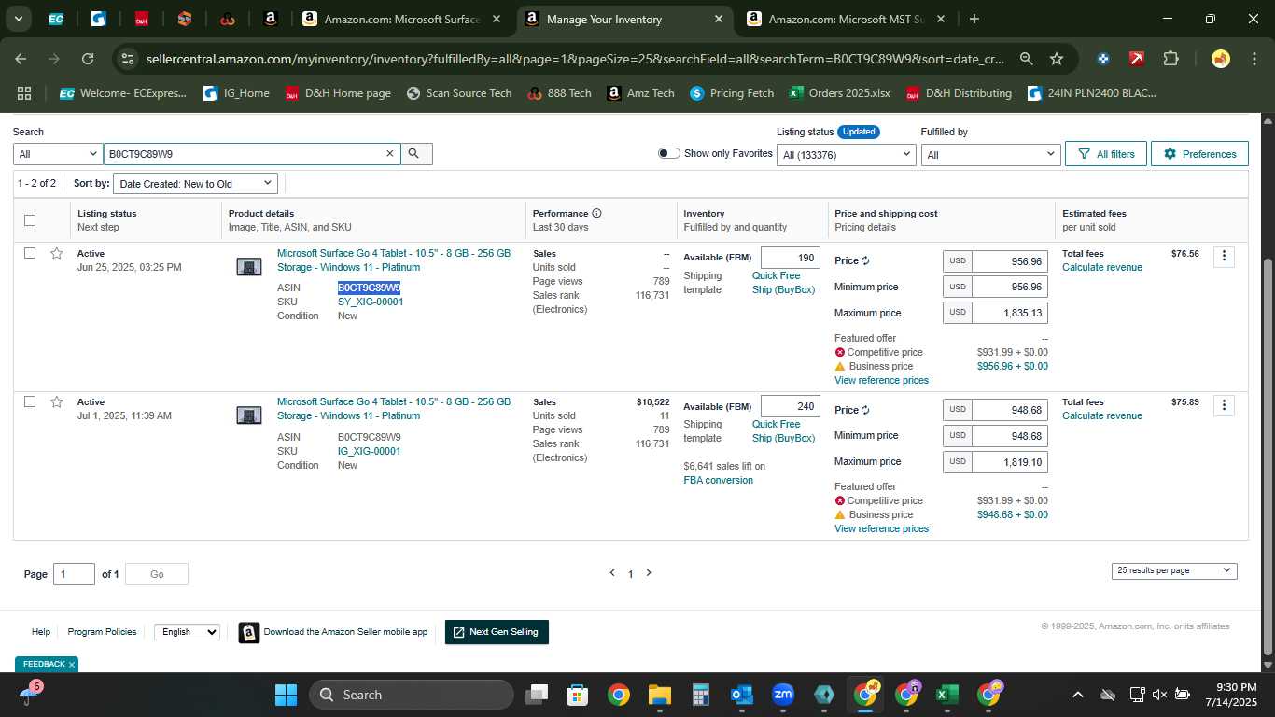Open the Scan Source Tech bookmark
Screen dimensions: 1275x717
[x=459, y=93]
